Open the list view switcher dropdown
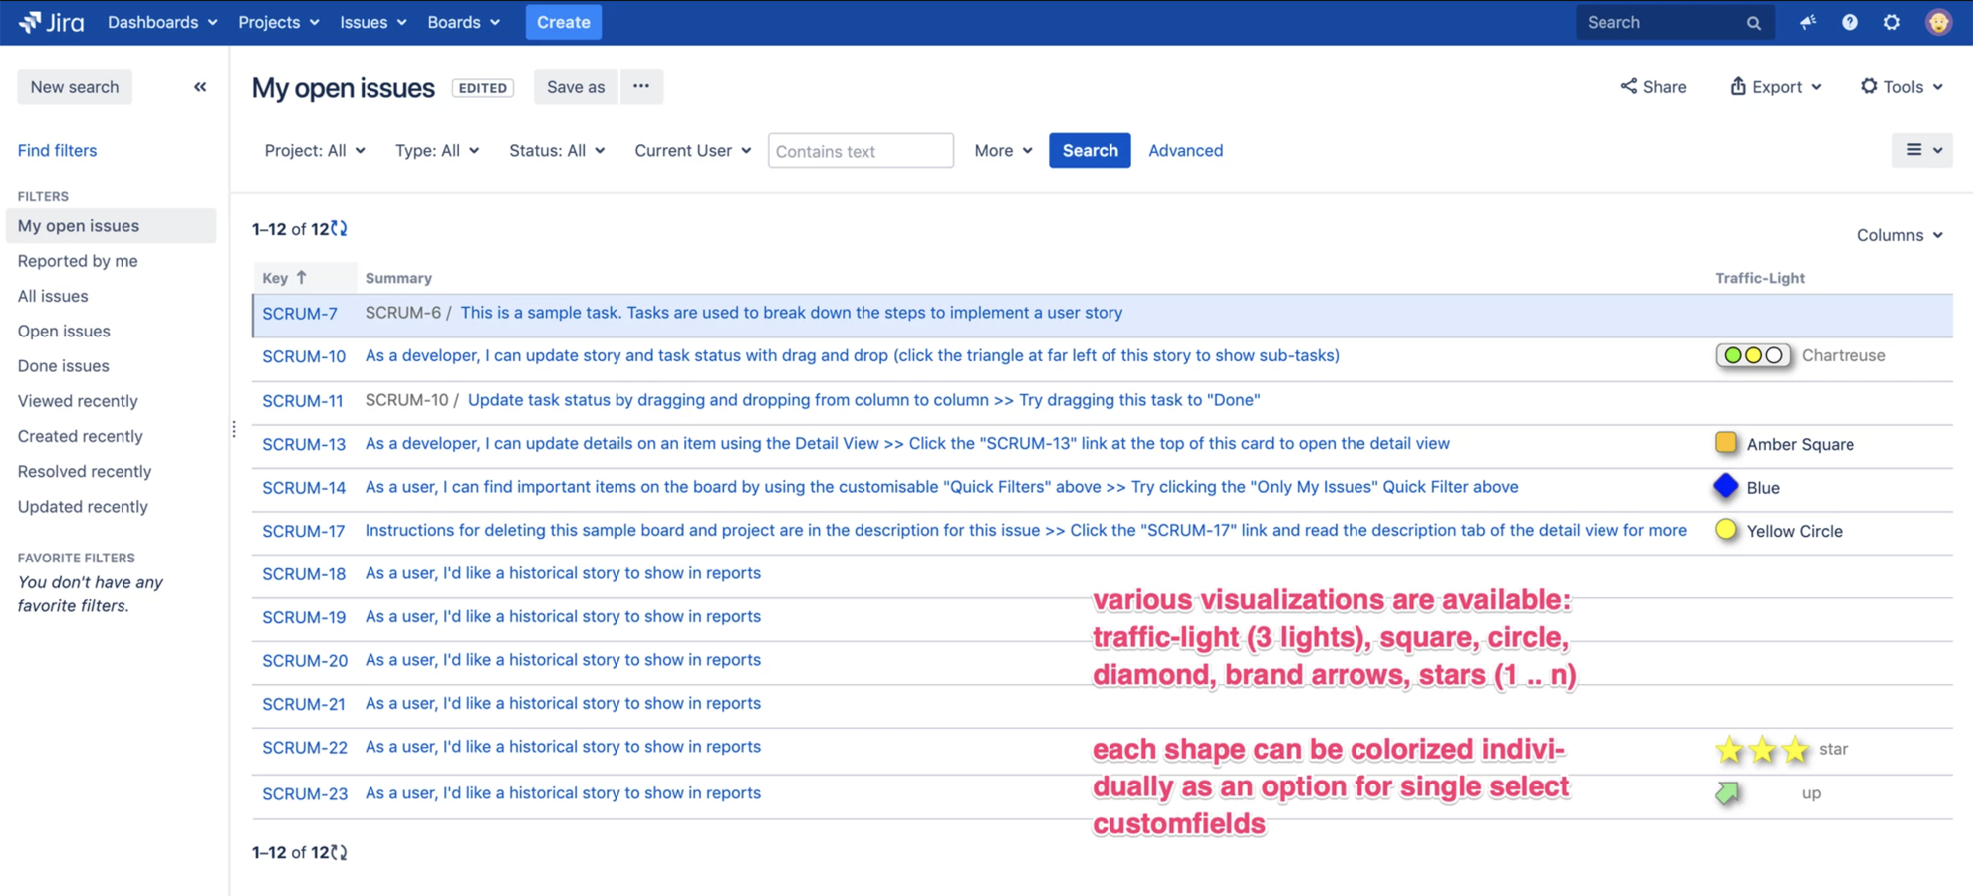The width and height of the screenshot is (1973, 896). [1923, 150]
